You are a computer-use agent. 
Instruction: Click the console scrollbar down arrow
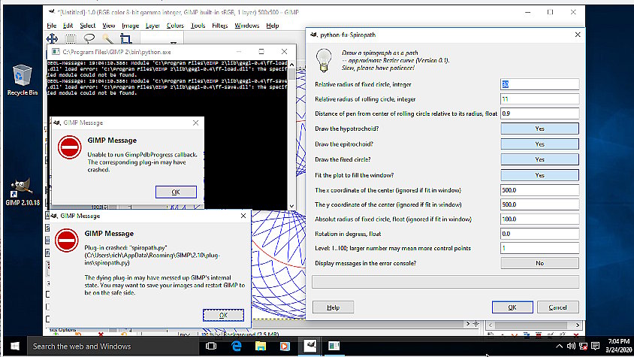291,206
